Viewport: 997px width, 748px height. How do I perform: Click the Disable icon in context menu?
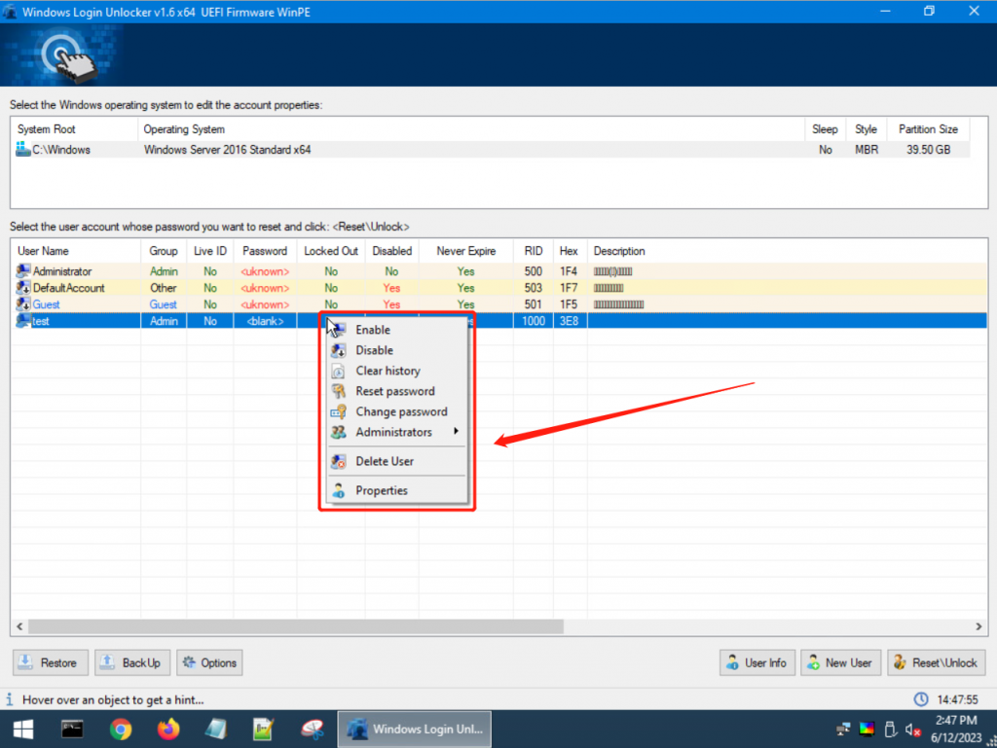[339, 350]
